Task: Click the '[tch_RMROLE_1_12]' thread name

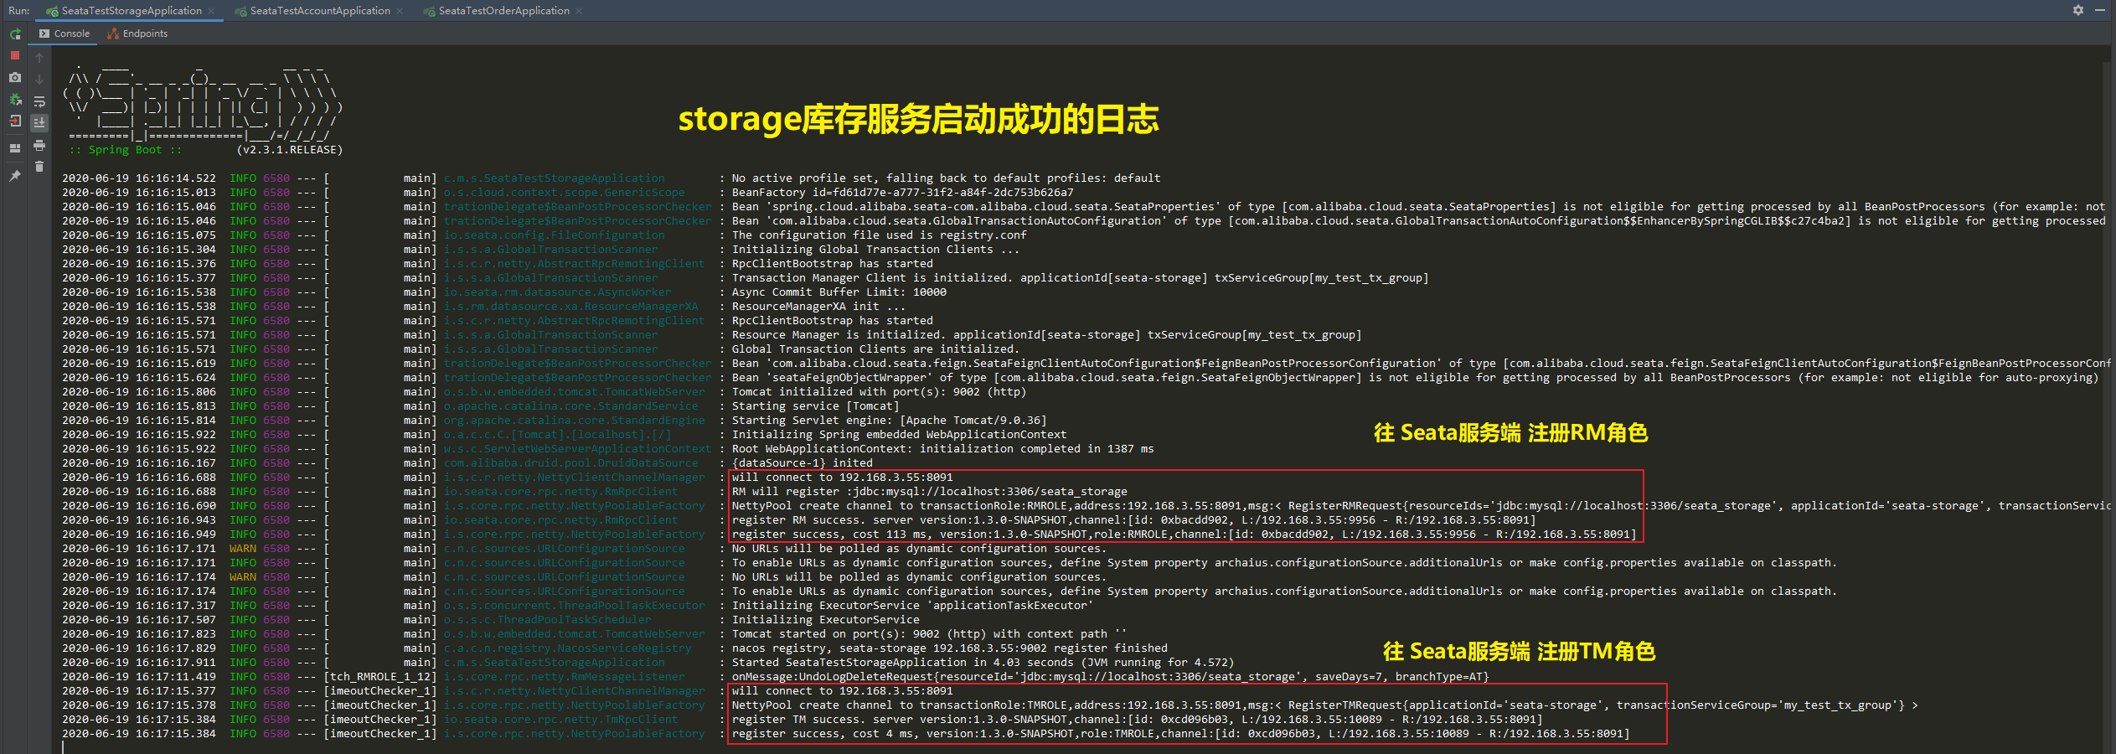Action: click(x=380, y=677)
